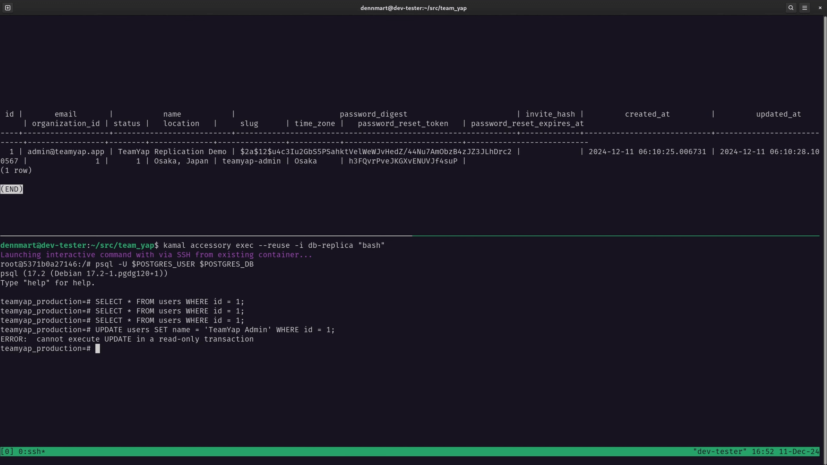Click the 'created_at' column header
The image size is (827, 465).
coord(647,114)
